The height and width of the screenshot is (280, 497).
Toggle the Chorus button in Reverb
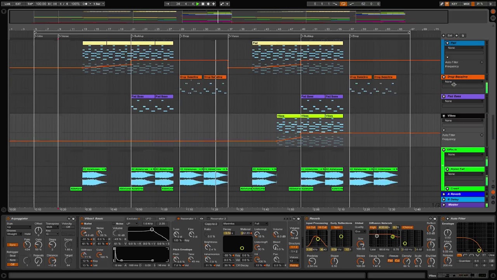(407, 227)
